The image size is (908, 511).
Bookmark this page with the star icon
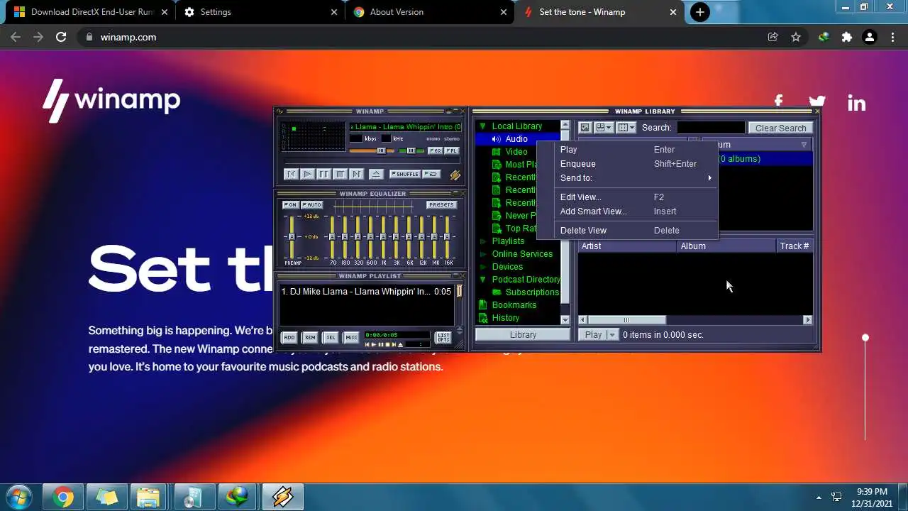point(796,37)
